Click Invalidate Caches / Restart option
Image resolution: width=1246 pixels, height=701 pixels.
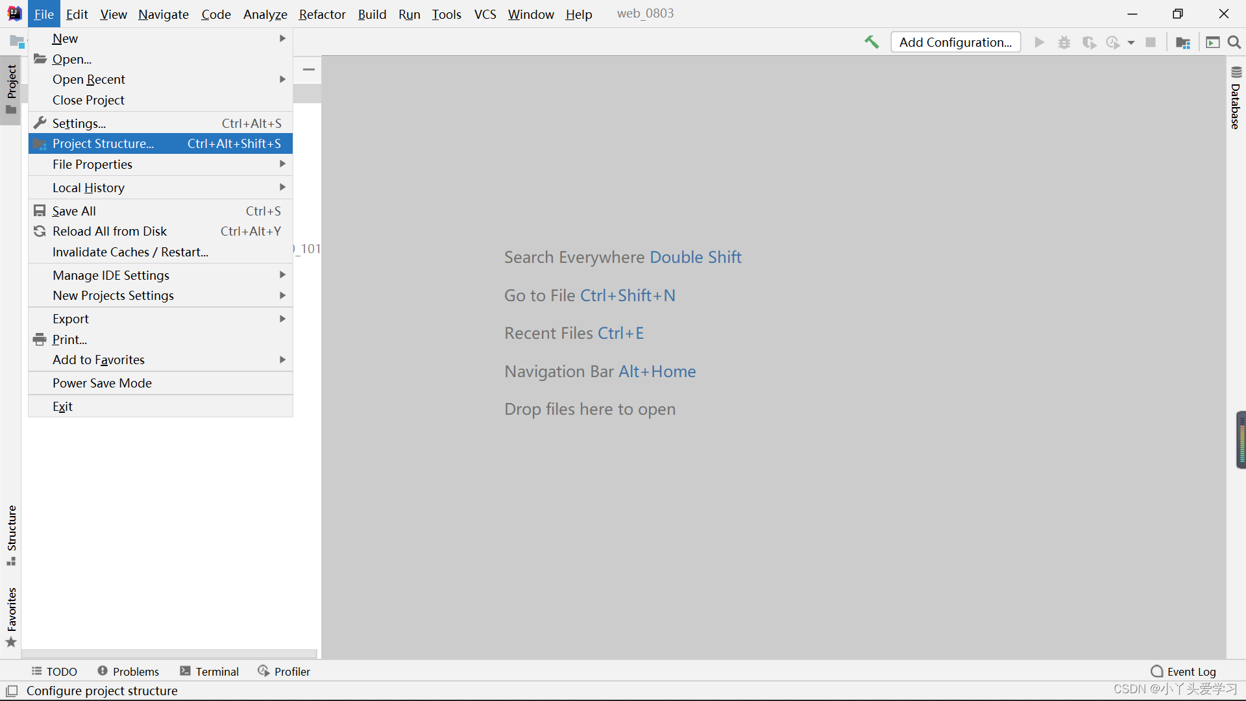click(129, 252)
